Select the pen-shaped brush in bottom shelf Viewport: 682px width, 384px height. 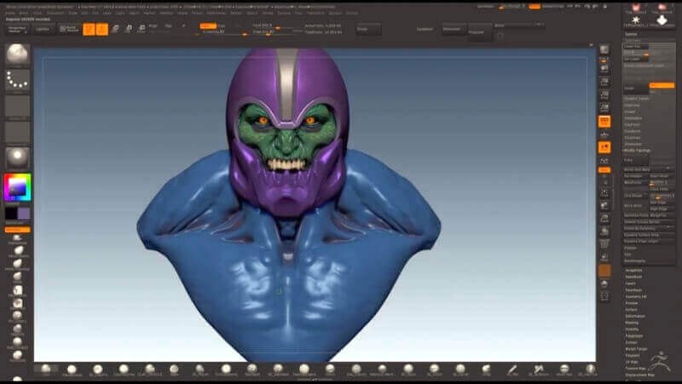512,370
